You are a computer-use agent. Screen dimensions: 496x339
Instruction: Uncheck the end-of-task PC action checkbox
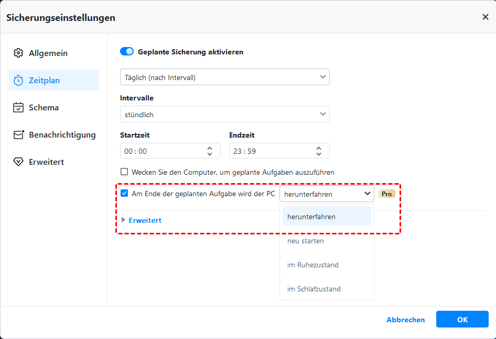pyautogui.click(x=124, y=194)
